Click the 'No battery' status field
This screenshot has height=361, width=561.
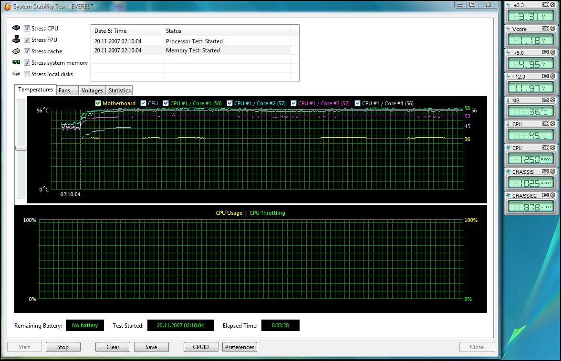(85, 325)
